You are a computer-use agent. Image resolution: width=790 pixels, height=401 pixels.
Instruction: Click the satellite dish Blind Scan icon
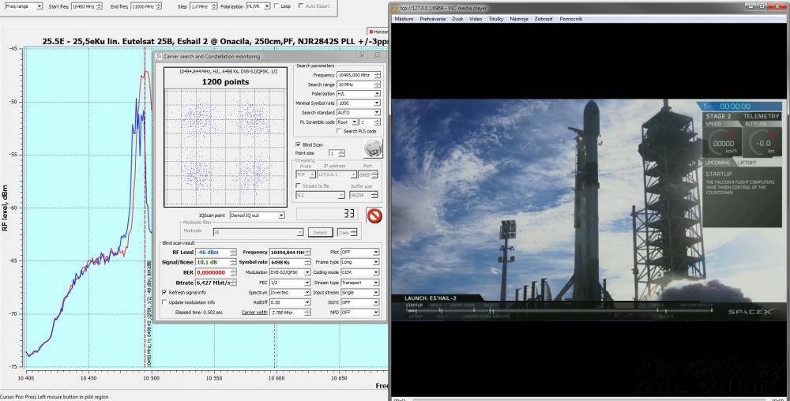tap(373, 148)
